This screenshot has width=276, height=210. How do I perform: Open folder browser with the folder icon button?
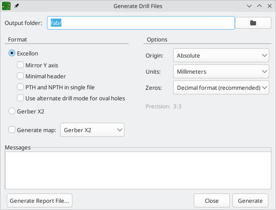[253, 23]
